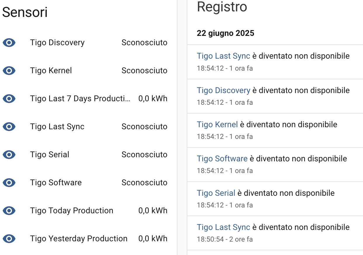Open the 18:50:54 Tigo Last Sync entry
The width and height of the screenshot is (363, 255).
pyautogui.click(x=223, y=227)
